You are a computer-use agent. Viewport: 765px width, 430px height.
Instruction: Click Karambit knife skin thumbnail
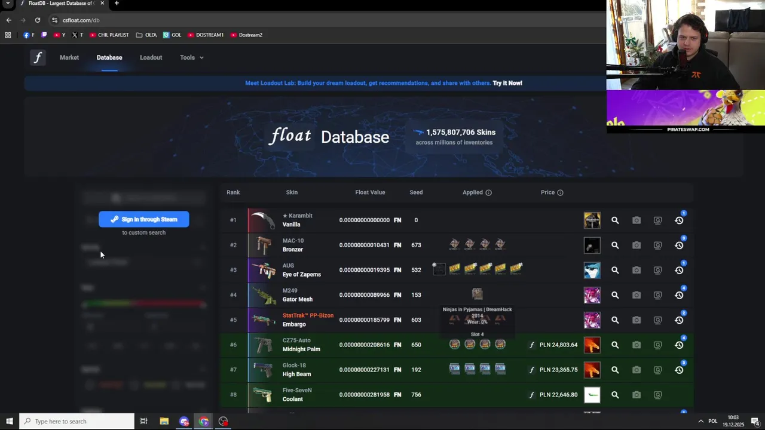(x=262, y=220)
